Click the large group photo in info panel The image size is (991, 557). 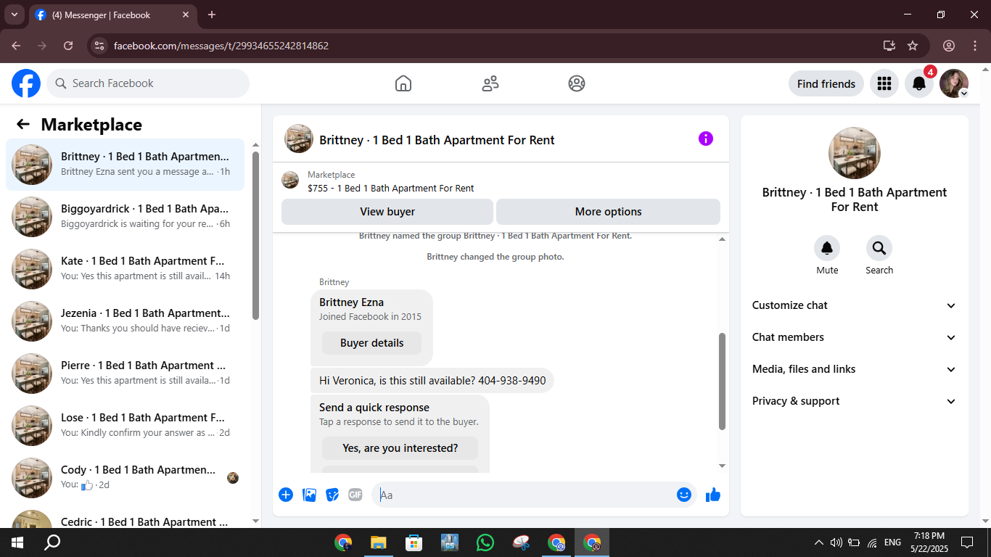pyautogui.click(x=855, y=153)
